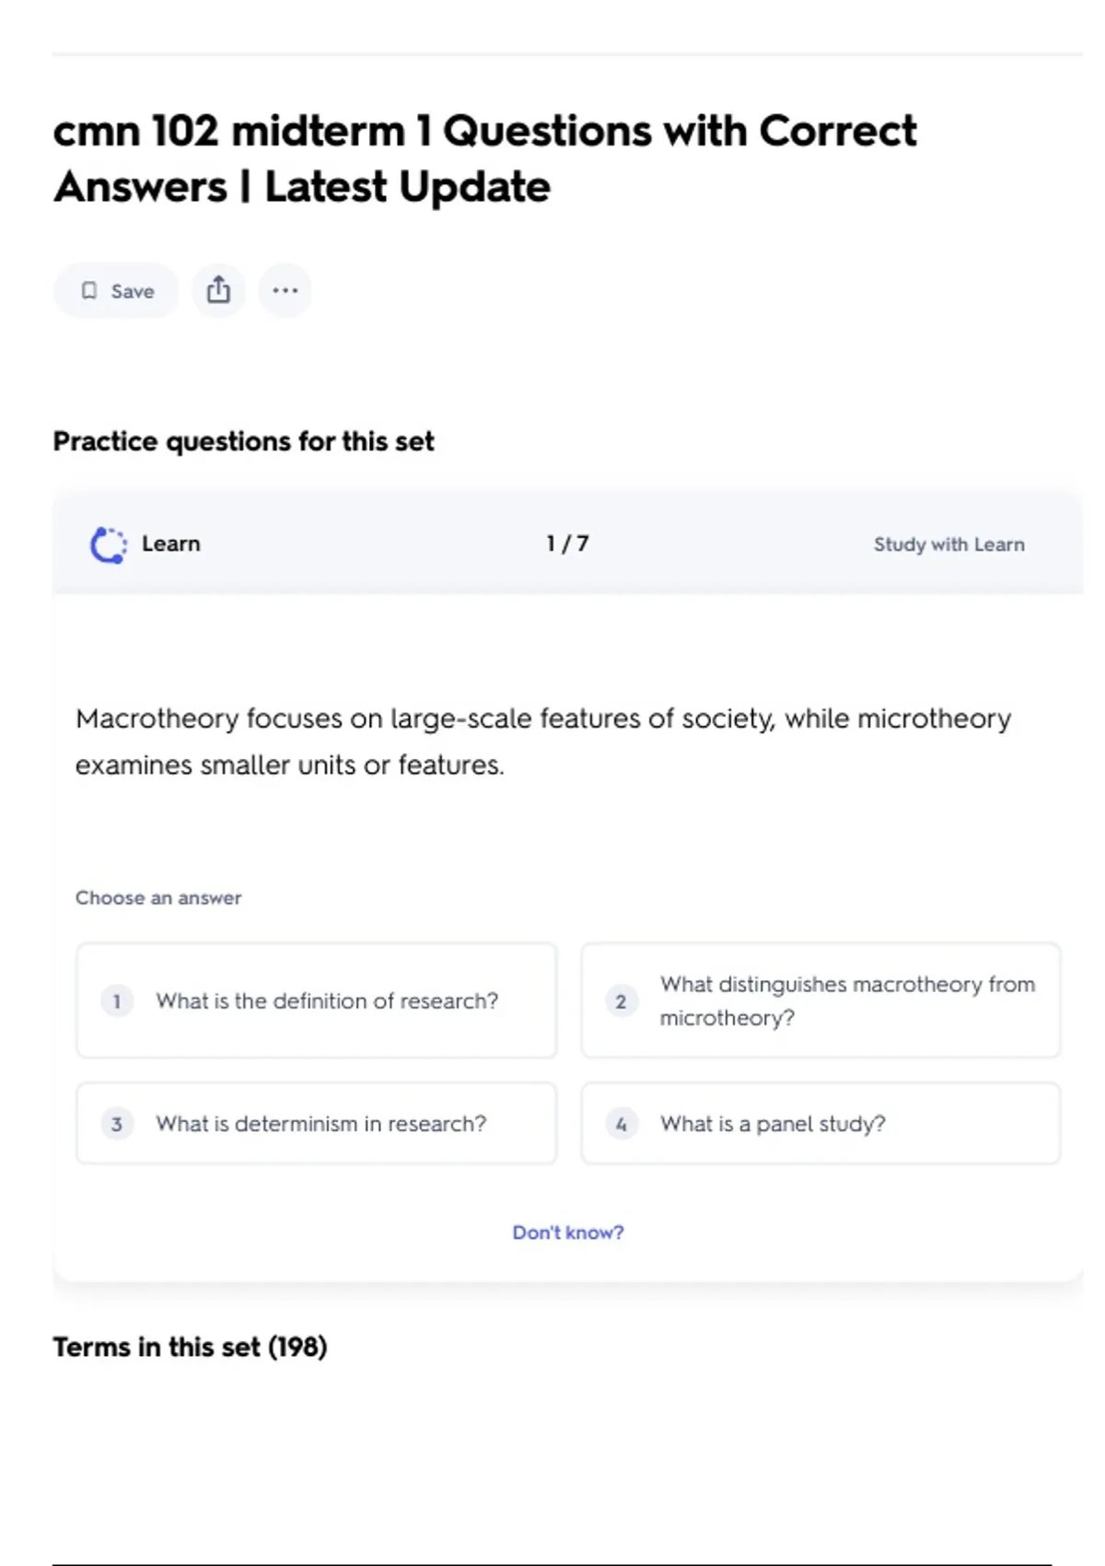Click the macrotheory definition question text
Image resolution: width=1105 pixels, height=1566 pixels.
point(542,742)
